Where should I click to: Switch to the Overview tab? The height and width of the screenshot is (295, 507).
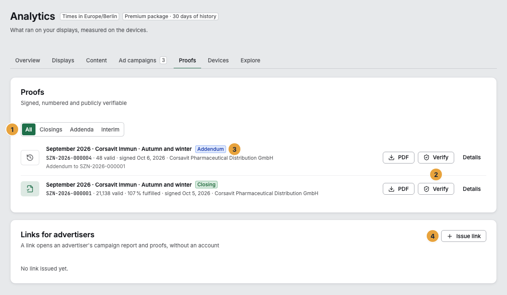click(27, 60)
